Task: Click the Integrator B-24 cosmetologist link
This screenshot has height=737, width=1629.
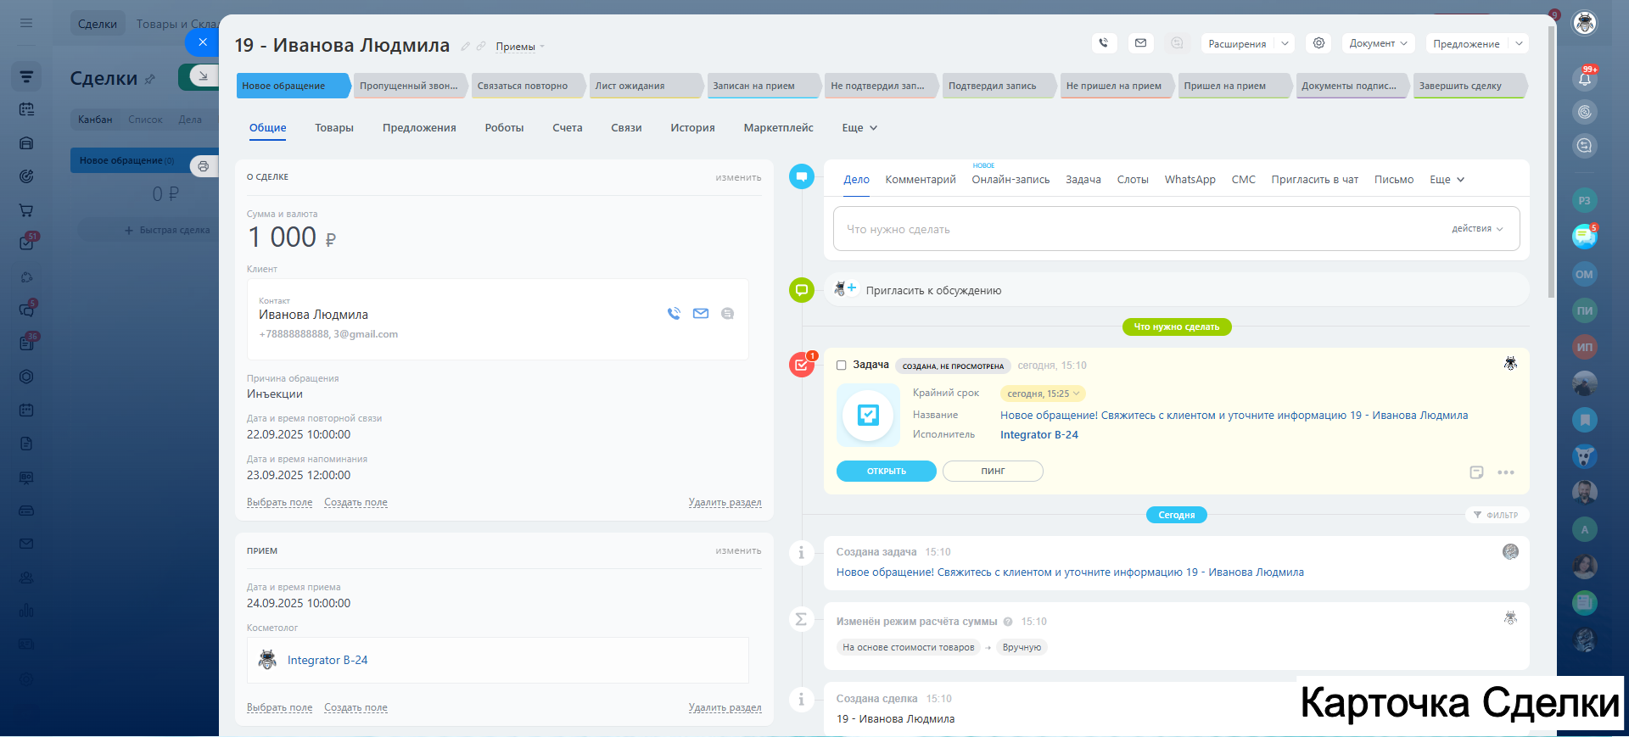Action: click(327, 660)
